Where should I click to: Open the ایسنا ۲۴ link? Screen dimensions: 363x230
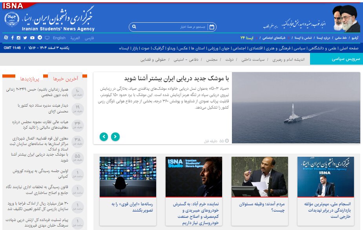pos(248,38)
